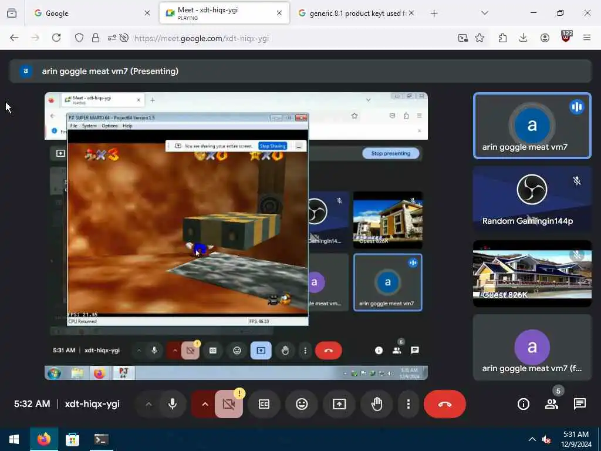
Task: Close the Google tab
Action: tap(147, 13)
